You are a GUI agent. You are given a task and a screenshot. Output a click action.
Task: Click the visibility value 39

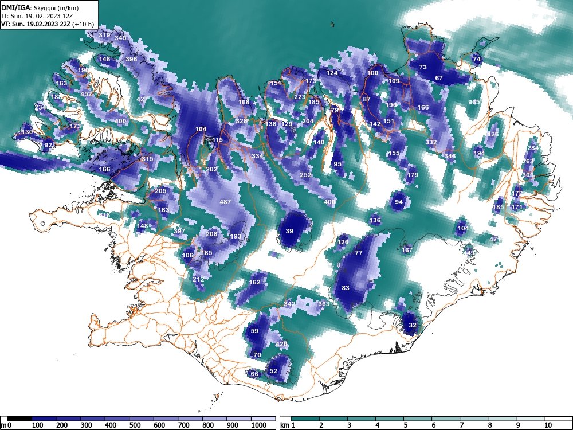289,231
